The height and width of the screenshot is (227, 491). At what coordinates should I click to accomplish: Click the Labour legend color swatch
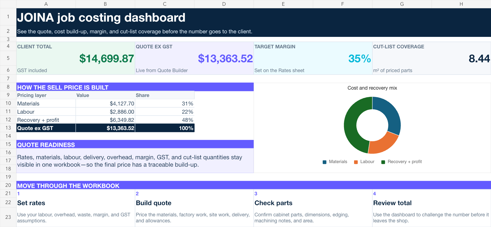pyautogui.click(x=356, y=162)
